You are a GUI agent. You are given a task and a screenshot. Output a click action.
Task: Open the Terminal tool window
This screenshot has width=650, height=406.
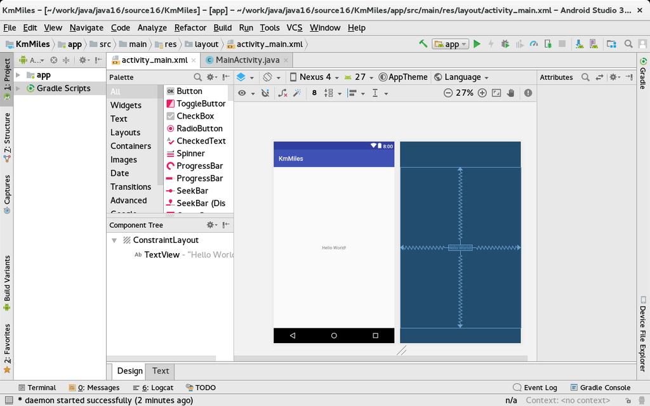37,388
